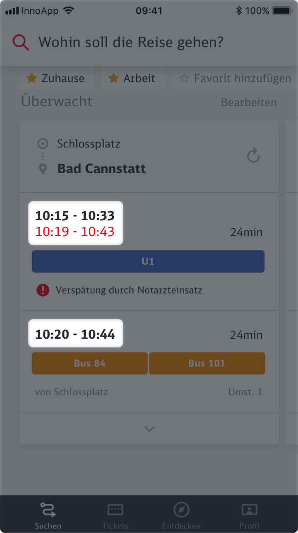Image resolution: width=298 pixels, height=533 pixels.
Task: Select the Bus 84 segment
Action: pyautogui.click(x=90, y=363)
